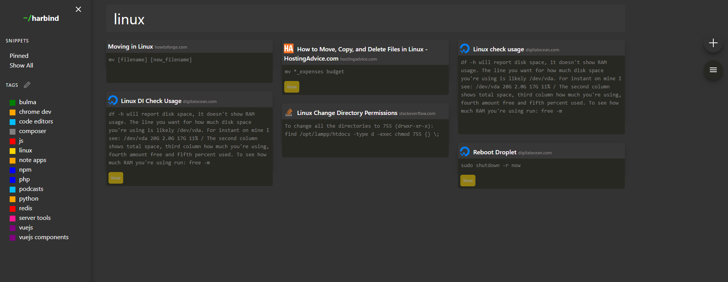Click the green bulma color swatch

click(x=12, y=103)
